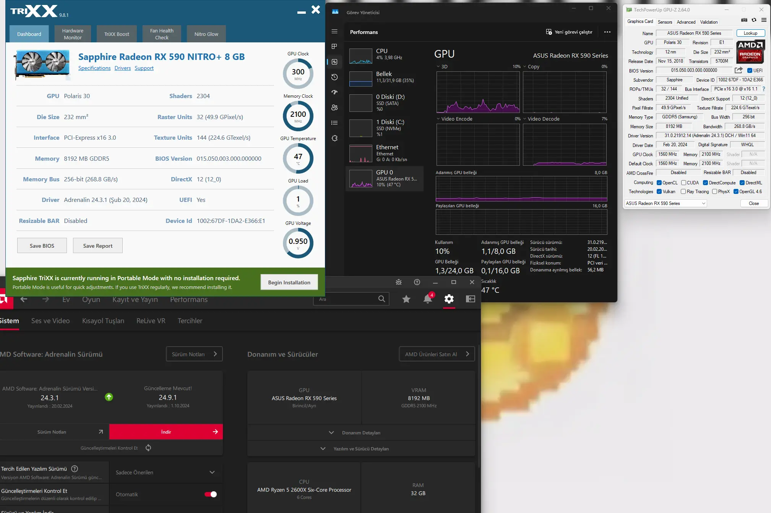The image size is (771, 513).
Task: Open AMD Software help icon
Action: pos(417,282)
